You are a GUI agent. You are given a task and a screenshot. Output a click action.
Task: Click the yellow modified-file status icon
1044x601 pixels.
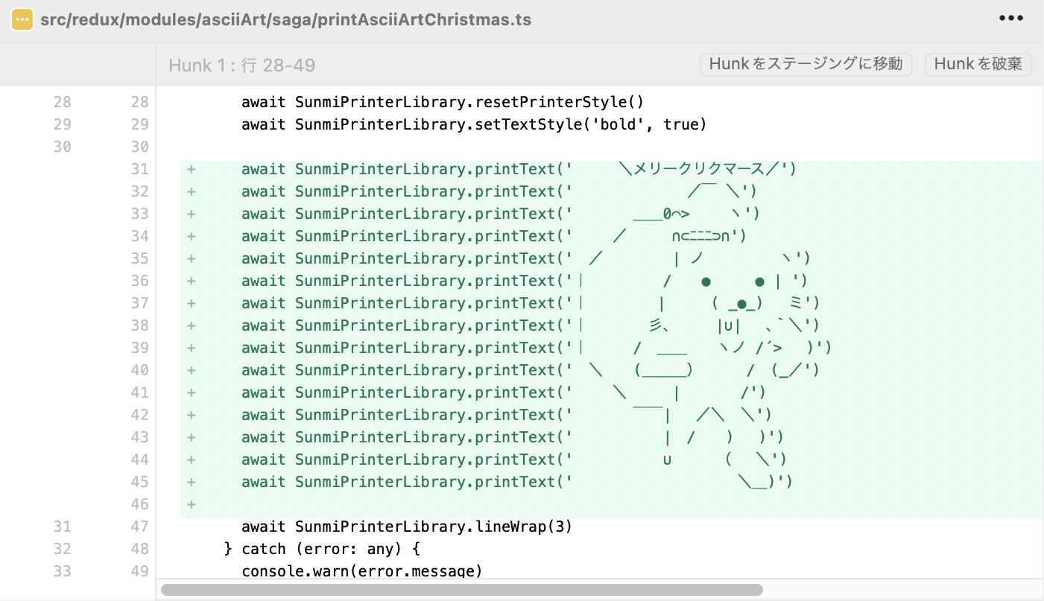pyautogui.click(x=22, y=20)
